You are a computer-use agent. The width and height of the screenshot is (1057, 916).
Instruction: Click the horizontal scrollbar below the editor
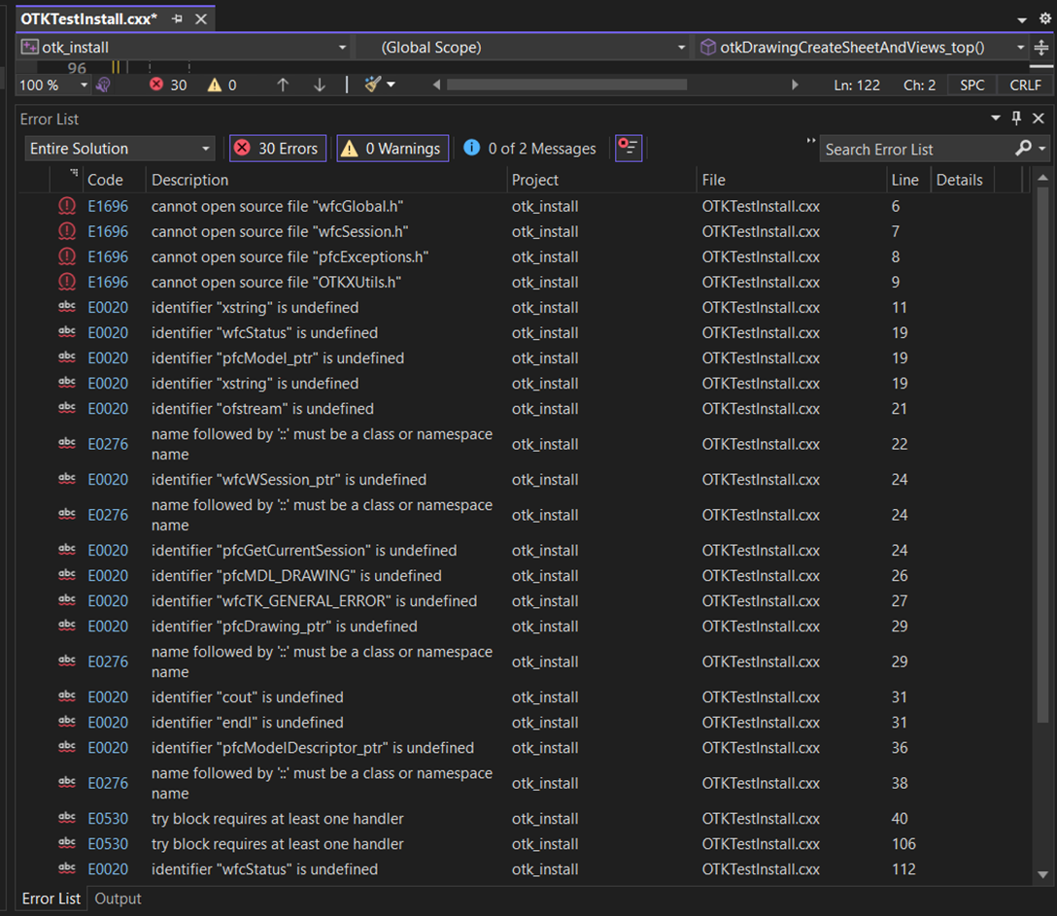(x=566, y=85)
